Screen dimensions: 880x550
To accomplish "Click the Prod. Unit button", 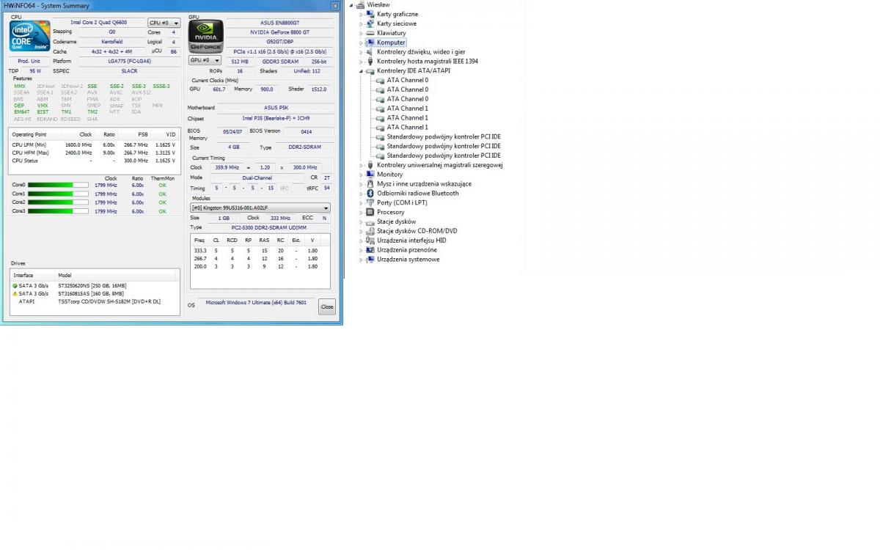I will (29, 61).
